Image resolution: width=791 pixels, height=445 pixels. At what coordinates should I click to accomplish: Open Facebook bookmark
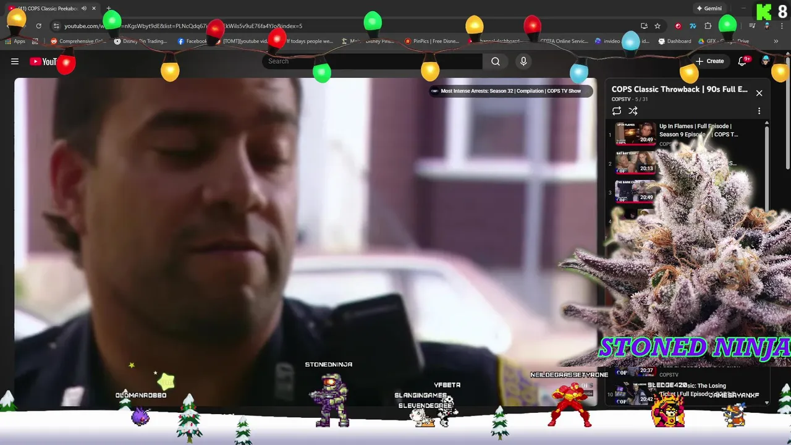(192, 41)
